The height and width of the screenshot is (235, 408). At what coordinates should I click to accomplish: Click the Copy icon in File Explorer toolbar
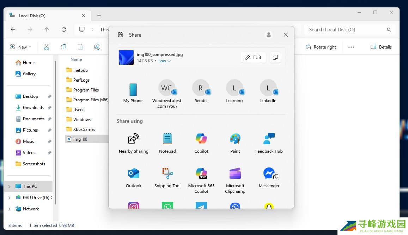(x=63, y=47)
